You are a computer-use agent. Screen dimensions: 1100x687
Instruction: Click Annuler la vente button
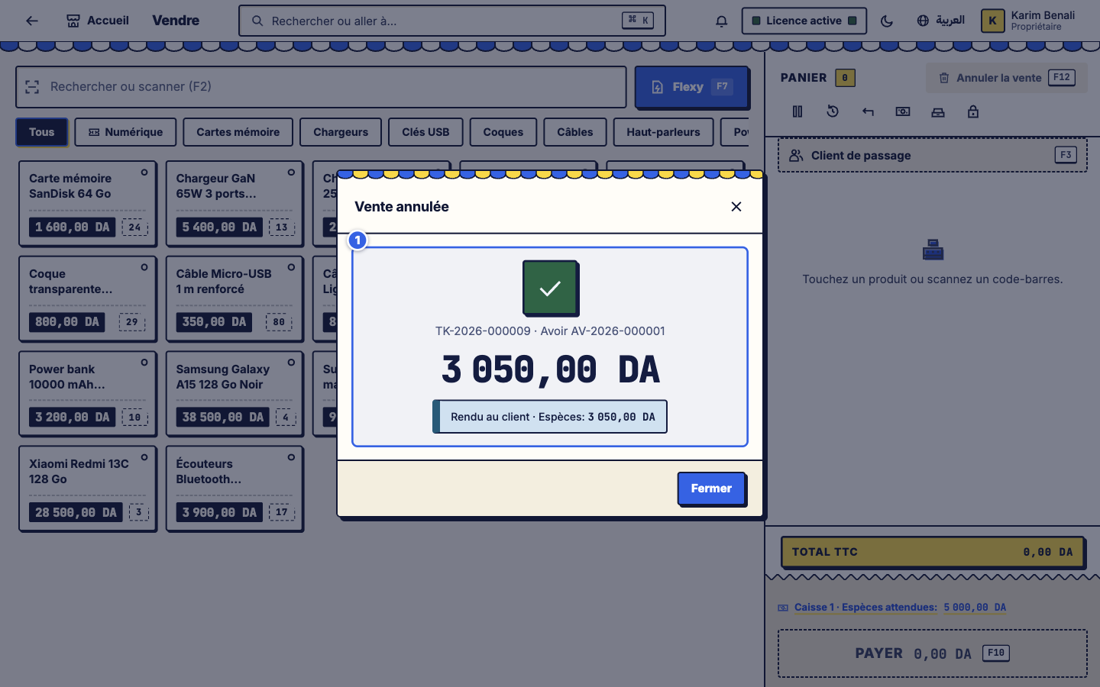(x=1006, y=78)
